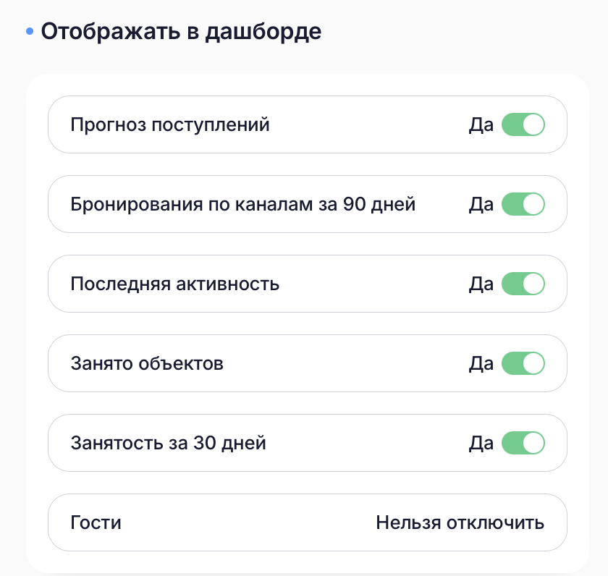
Task: Disable the Прогноз поступлений toggle
Action: [x=523, y=124]
